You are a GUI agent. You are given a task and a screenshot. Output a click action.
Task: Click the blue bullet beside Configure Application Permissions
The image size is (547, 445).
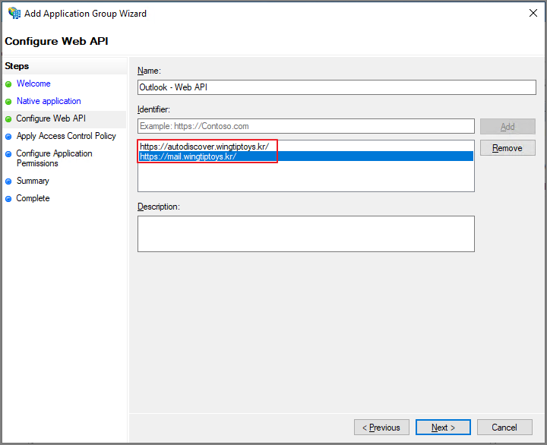click(8, 154)
